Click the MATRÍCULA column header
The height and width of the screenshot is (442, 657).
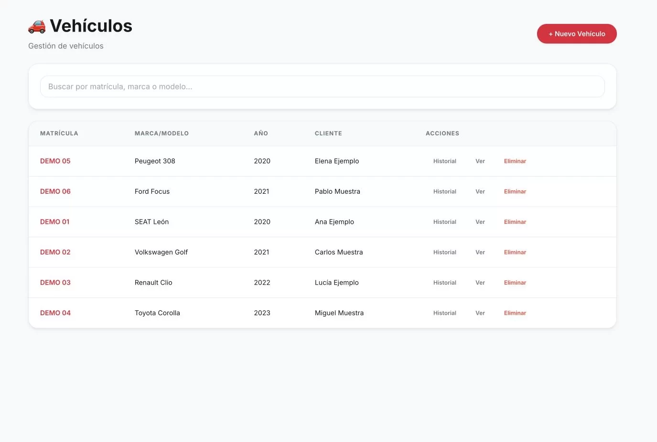[x=59, y=133]
